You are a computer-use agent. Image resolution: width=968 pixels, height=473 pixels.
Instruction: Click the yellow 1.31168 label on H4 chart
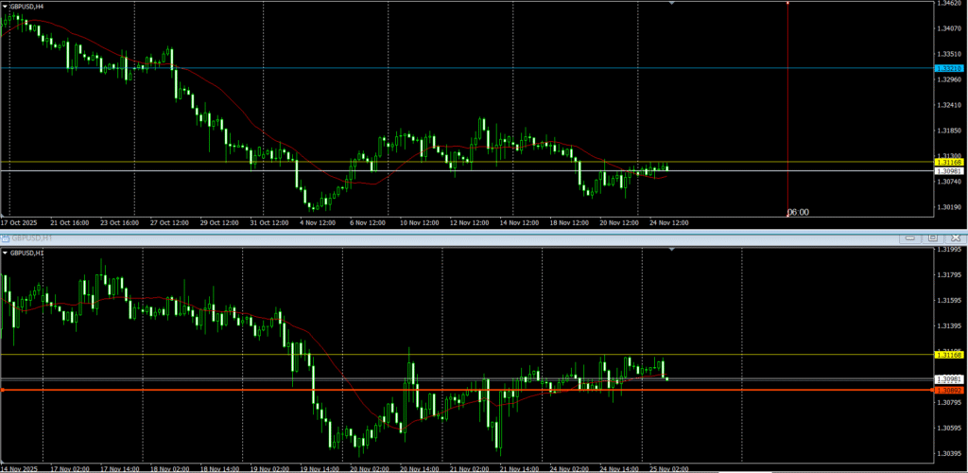[x=949, y=163]
